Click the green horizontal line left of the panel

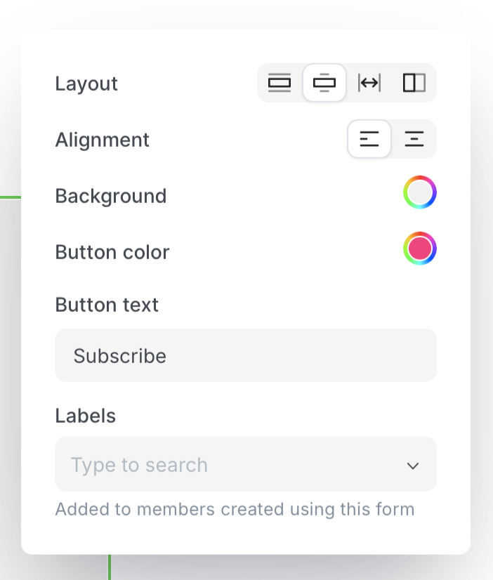10,197
